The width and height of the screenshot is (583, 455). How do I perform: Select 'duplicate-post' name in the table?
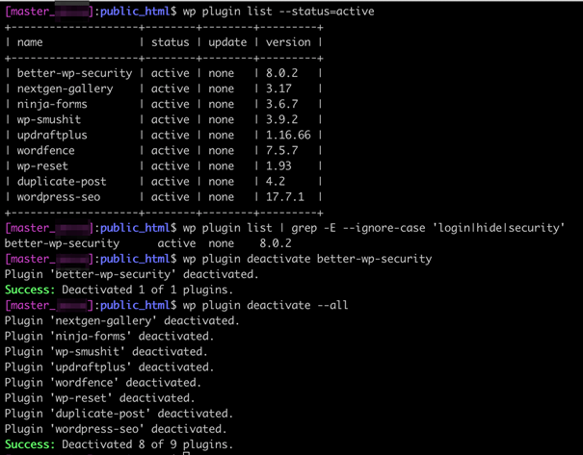click(62, 182)
